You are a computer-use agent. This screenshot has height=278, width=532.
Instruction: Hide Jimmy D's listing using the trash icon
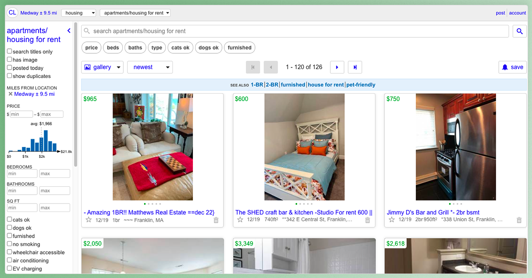pyautogui.click(x=519, y=219)
